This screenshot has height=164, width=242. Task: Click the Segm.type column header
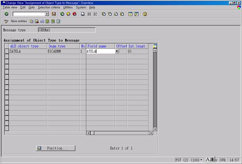(x=64, y=46)
